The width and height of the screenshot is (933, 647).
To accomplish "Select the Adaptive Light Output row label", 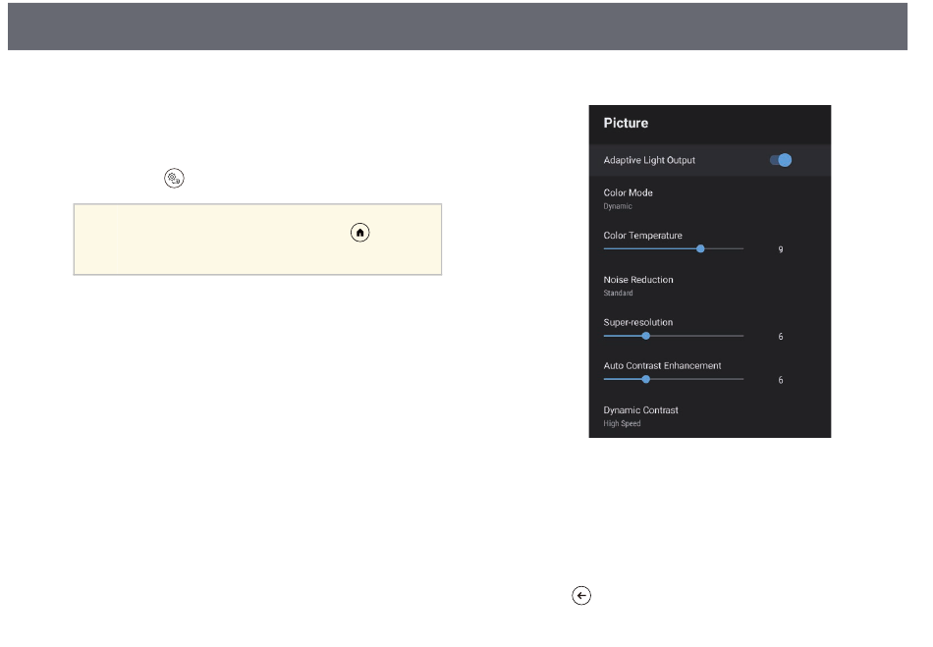I will click(649, 160).
